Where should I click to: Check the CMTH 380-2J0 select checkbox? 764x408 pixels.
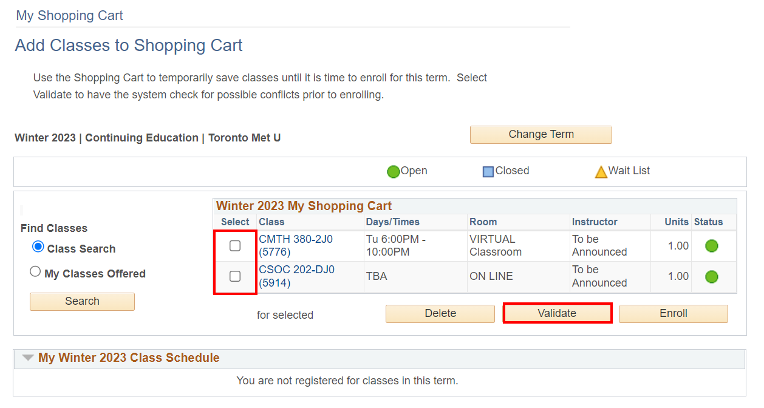[235, 246]
